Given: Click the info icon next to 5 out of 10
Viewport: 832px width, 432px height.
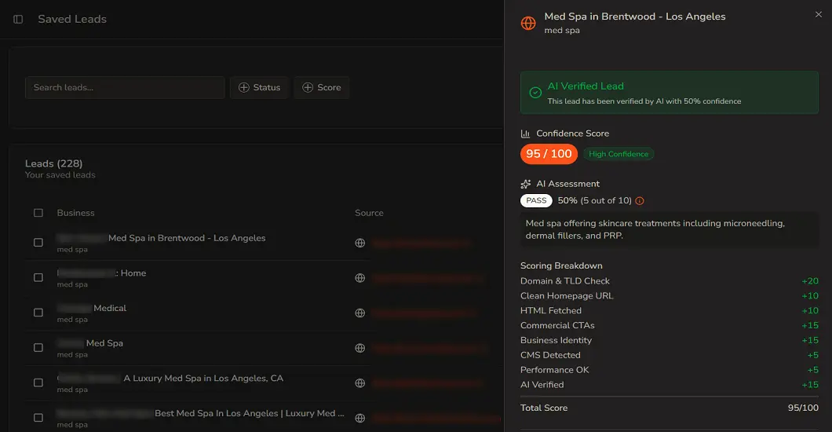Looking at the screenshot, I should (x=640, y=200).
